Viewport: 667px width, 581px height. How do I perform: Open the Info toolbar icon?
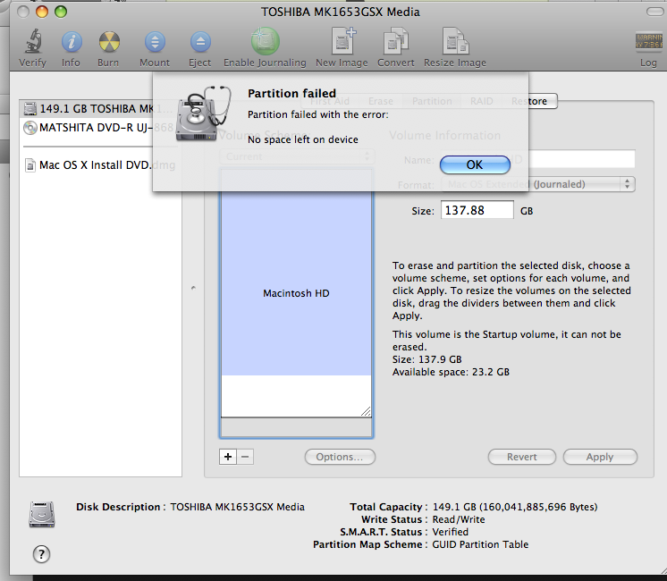(x=71, y=42)
